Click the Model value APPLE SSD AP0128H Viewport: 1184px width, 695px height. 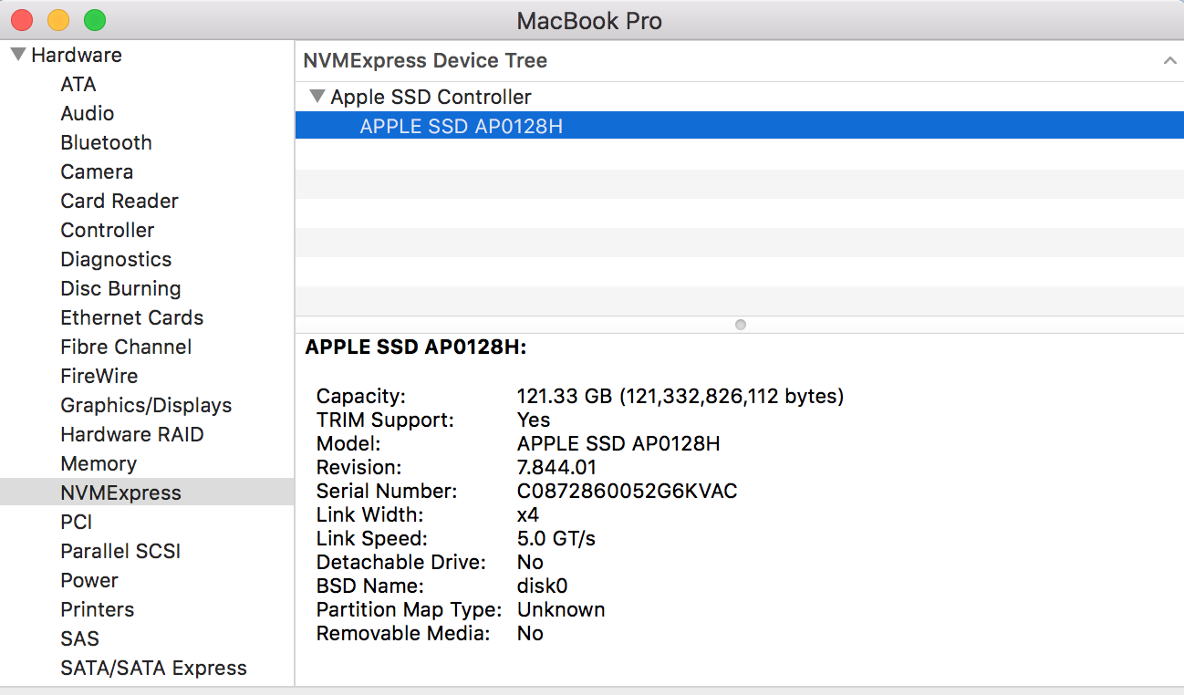pyautogui.click(x=618, y=443)
